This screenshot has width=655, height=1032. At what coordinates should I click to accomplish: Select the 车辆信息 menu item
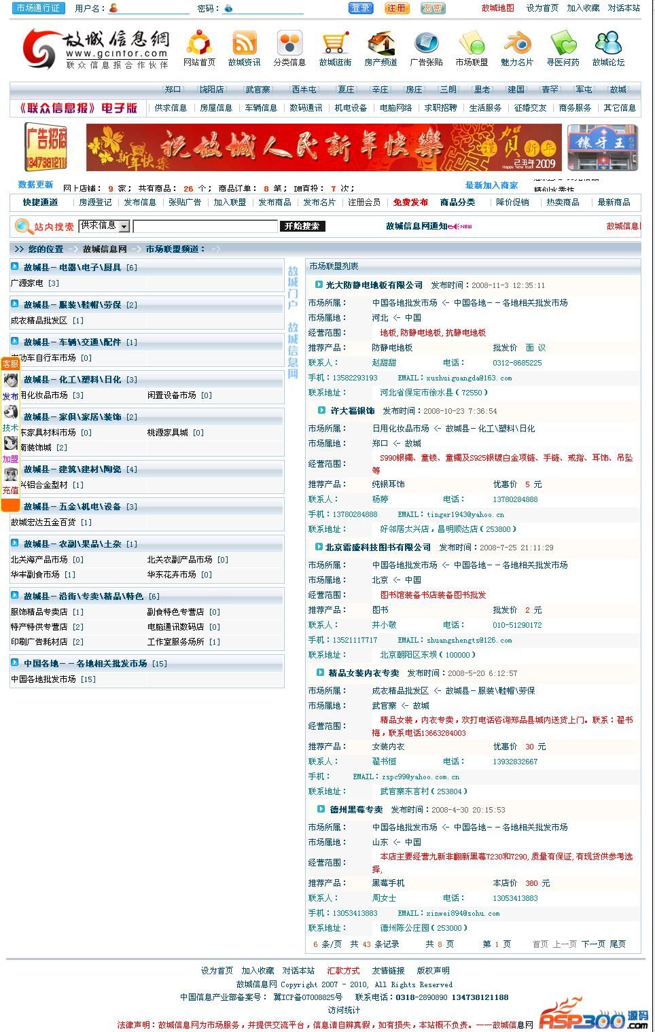[x=260, y=107]
